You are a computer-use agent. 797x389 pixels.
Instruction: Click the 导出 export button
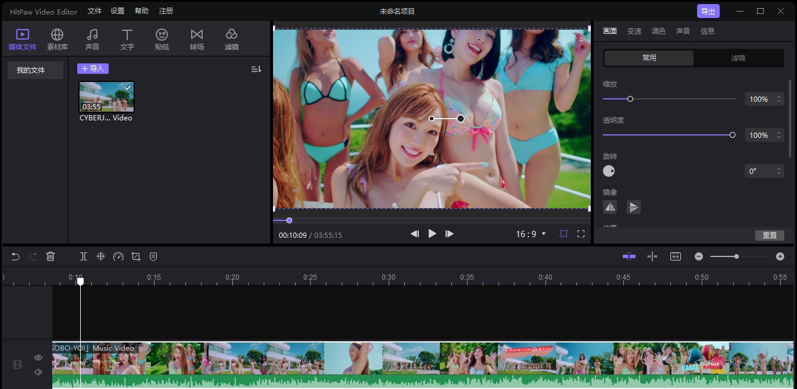coord(708,10)
